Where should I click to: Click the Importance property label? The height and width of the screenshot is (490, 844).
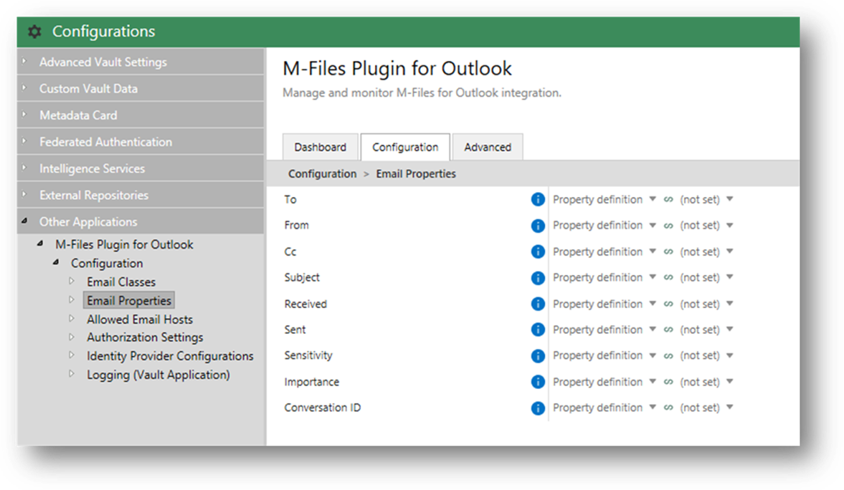pyautogui.click(x=312, y=382)
